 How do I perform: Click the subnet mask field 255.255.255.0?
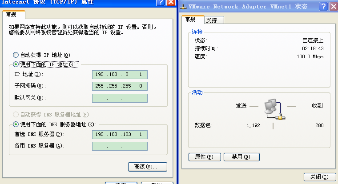tap(120, 86)
